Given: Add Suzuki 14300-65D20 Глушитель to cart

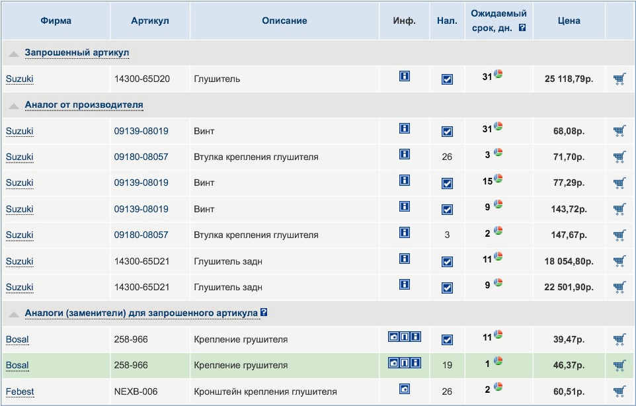Looking at the screenshot, I should click(x=619, y=79).
